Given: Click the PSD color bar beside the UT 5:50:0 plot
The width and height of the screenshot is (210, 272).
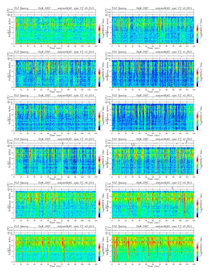Looking at the screenshot, I should pos(198,251).
